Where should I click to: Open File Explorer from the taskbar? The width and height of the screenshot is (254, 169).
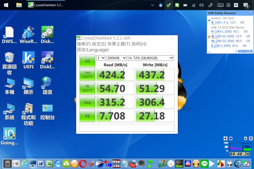pyautogui.click(x=19, y=5)
